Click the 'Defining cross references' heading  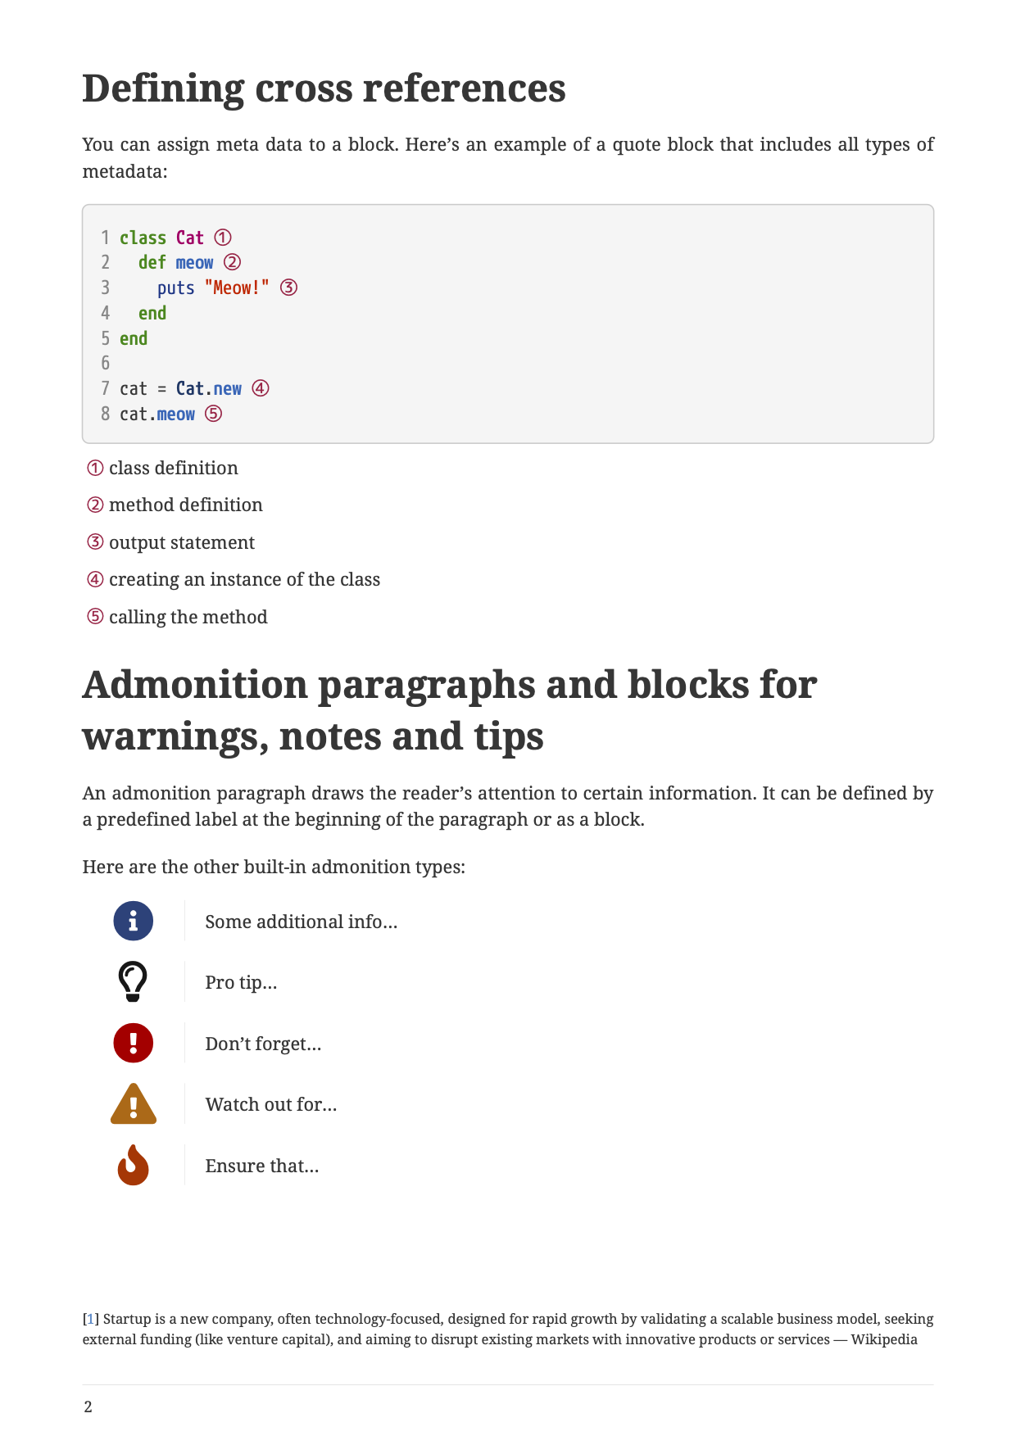coord(324,88)
